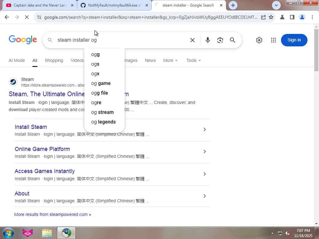Viewport: 319px width, 239px height.
Task: Go back using the browser back arrow
Action: (7, 17)
